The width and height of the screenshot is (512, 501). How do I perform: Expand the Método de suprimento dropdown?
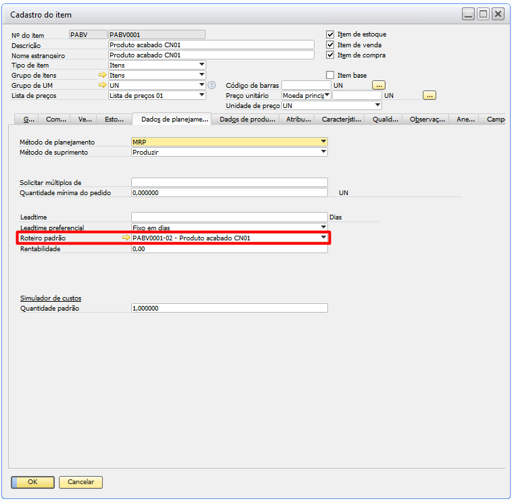click(x=323, y=152)
